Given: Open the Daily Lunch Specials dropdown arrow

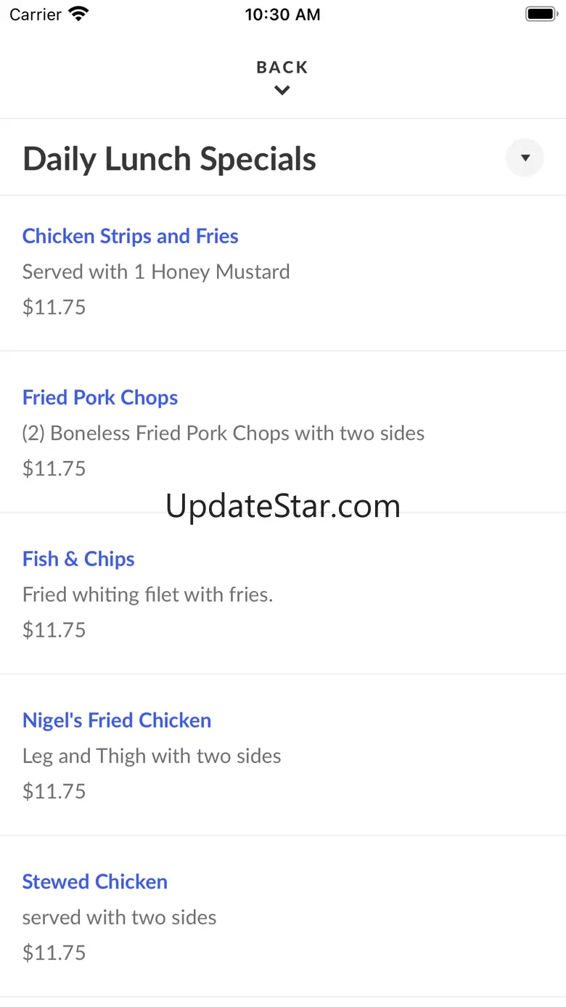Looking at the screenshot, I should tap(525, 158).
